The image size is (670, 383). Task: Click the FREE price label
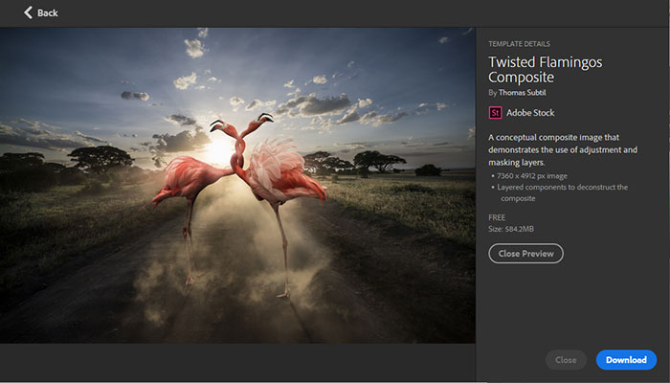tap(498, 218)
